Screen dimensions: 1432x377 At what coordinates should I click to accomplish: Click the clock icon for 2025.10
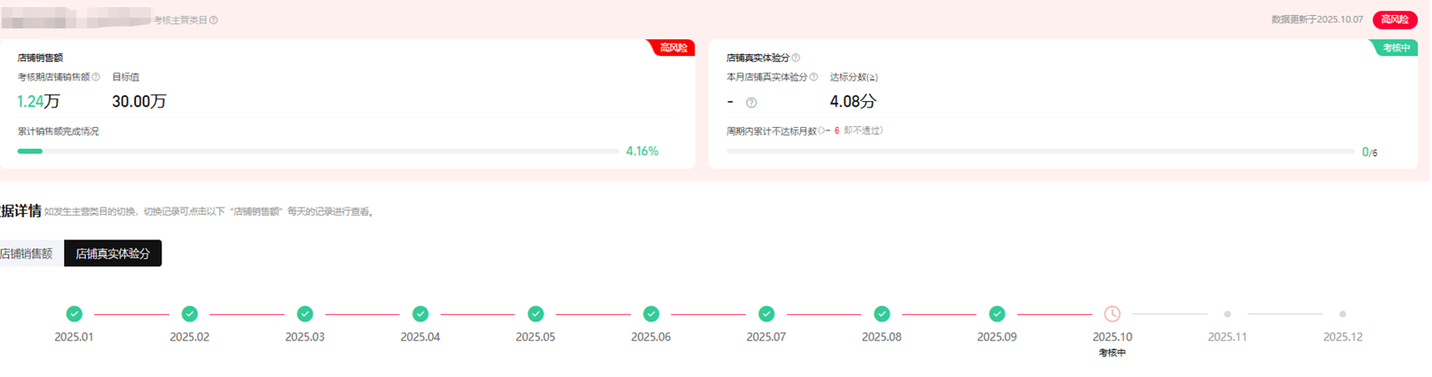tap(1112, 314)
